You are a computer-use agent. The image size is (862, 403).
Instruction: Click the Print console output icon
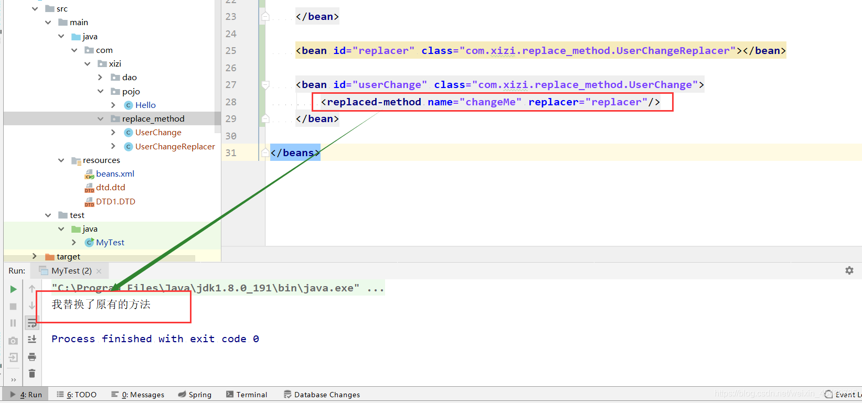pos(32,357)
